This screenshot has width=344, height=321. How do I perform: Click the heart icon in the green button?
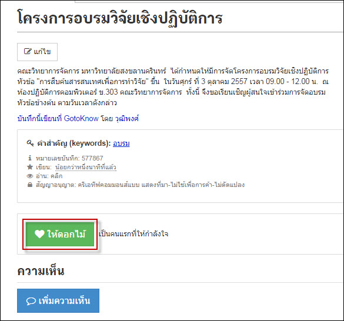coord(39,234)
